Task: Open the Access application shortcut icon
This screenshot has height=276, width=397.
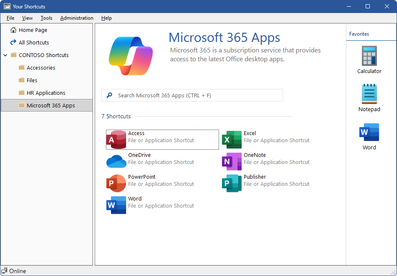Action: point(116,140)
